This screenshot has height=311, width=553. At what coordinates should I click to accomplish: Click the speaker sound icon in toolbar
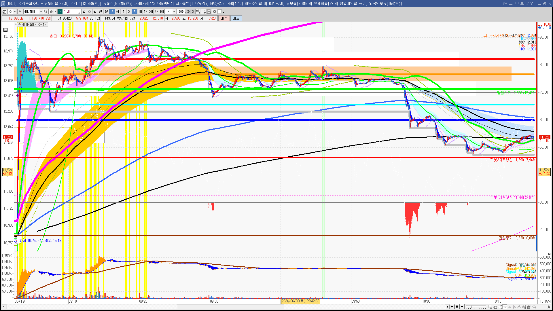[x=51, y=12]
